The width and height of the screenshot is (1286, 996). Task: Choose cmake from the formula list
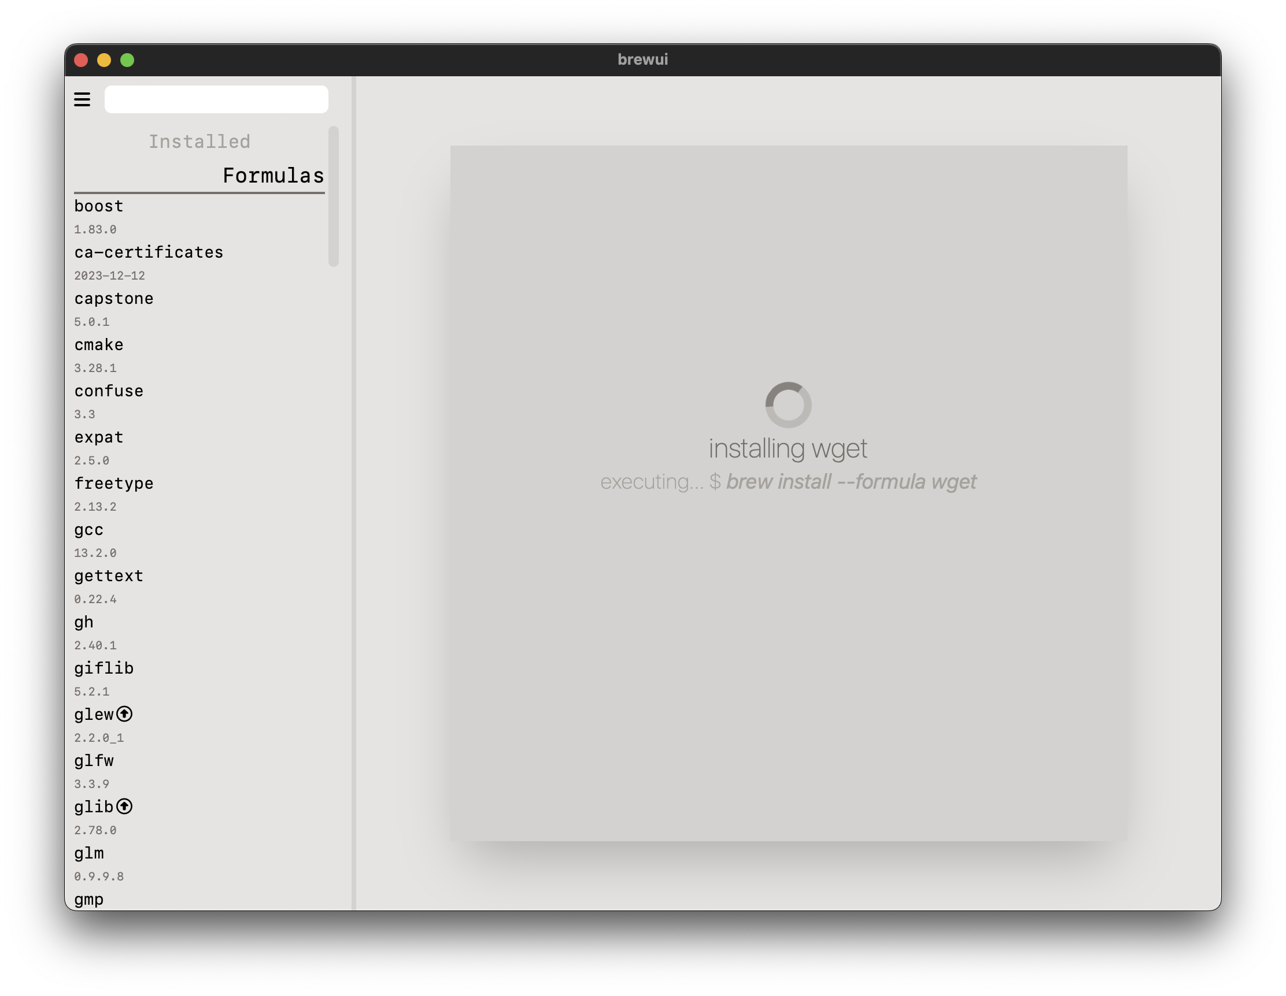pos(99,345)
